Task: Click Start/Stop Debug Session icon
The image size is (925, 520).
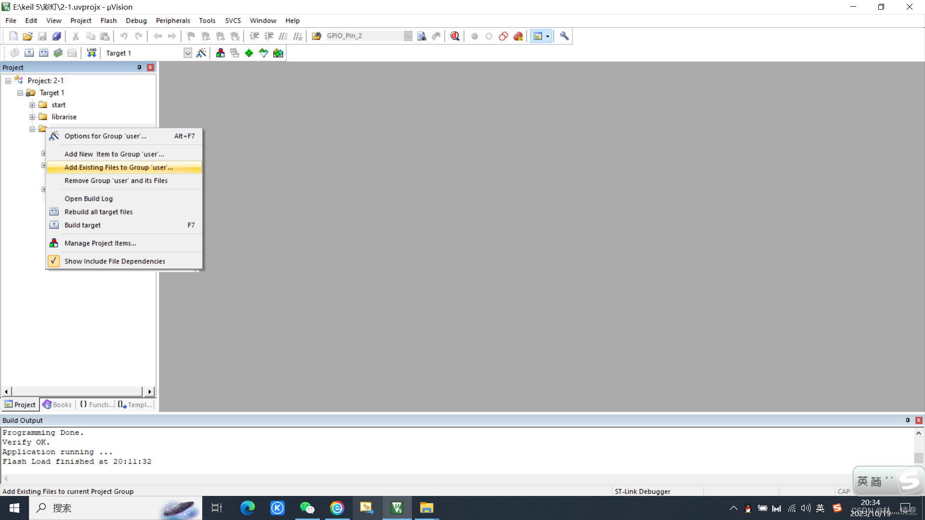Action: tap(455, 36)
